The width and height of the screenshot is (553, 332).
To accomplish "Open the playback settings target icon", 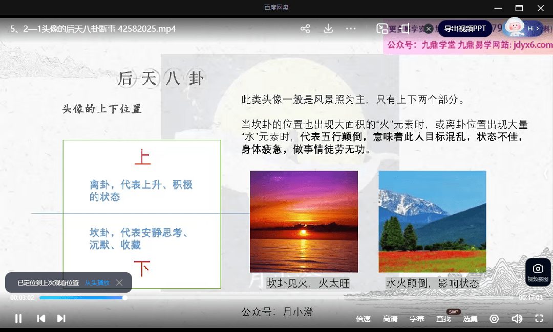I will (x=494, y=319).
